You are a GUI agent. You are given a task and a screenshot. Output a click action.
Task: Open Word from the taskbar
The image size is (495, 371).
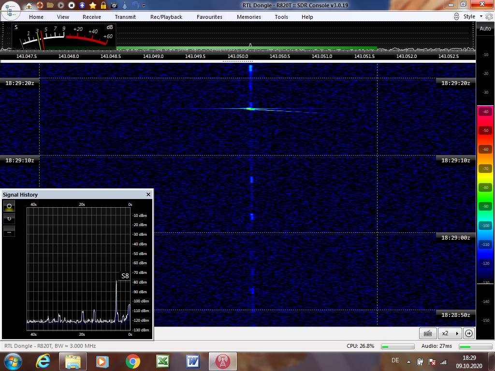[x=192, y=361]
